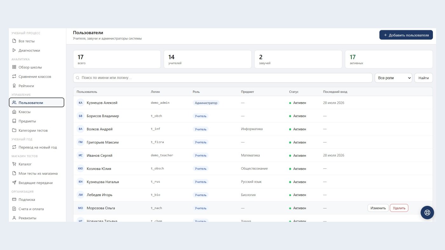This screenshot has width=445, height=250.
Task: Click the cart icon beside Каталог
Action: (x=14, y=164)
